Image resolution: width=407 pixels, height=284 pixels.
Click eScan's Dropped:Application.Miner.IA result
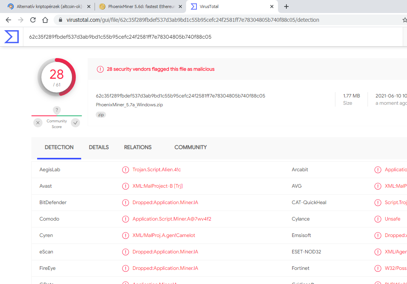[x=165, y=252]
